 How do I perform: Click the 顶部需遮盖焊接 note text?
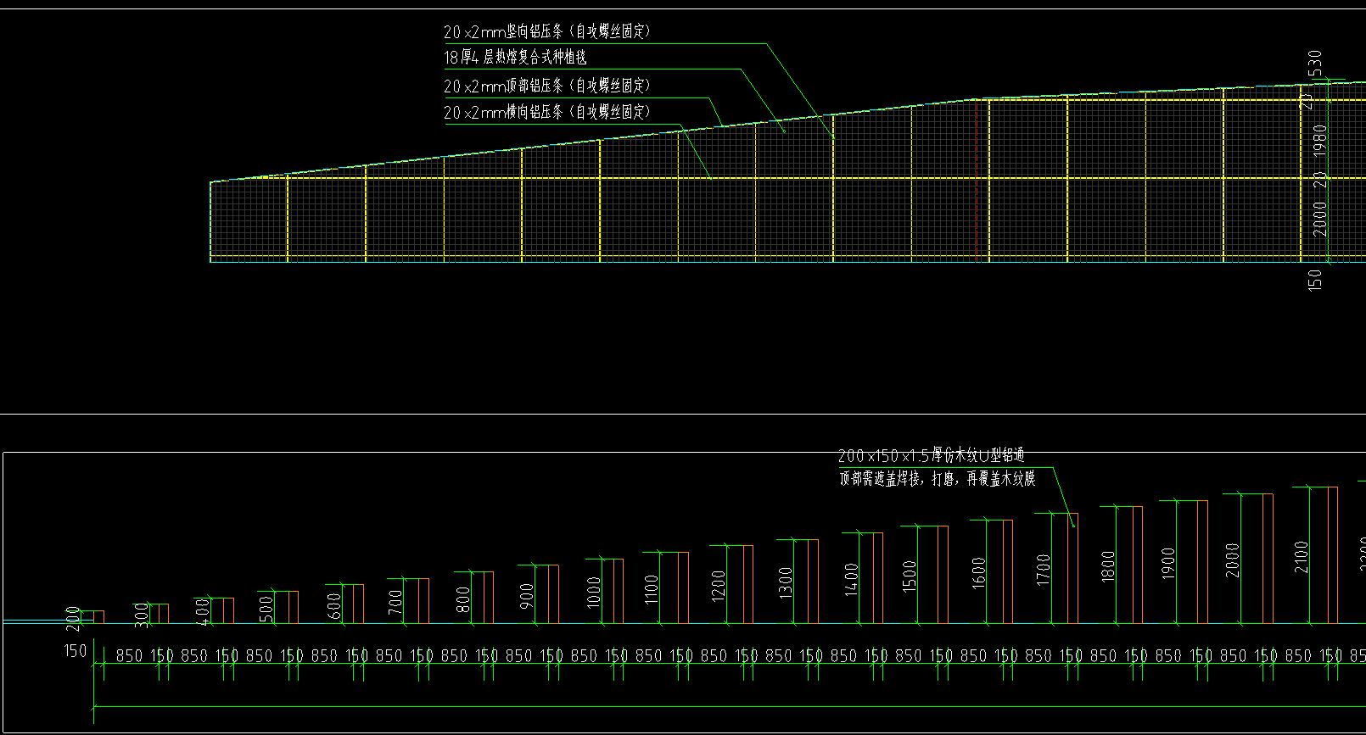click(x=937, y=479)
